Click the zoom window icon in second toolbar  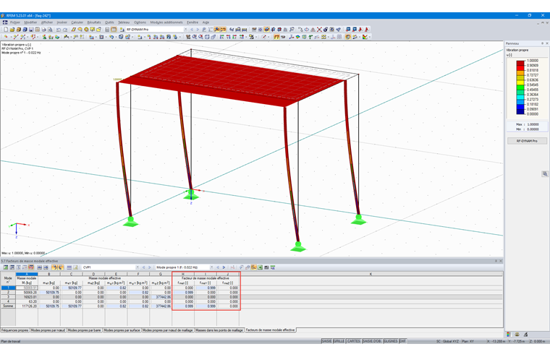click(x=194, y=36)
